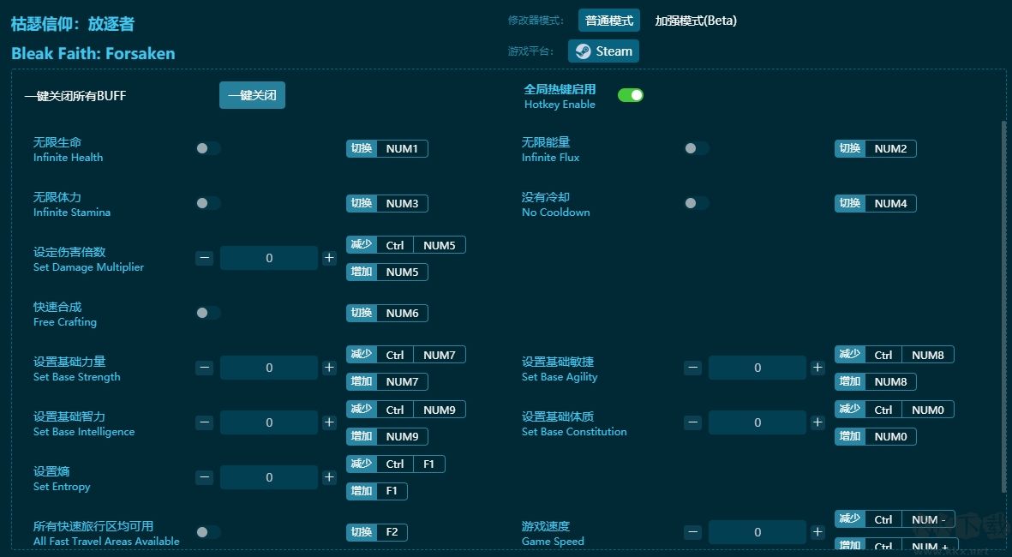The width and height of the screenshot is (1012, 557).
Task: Click Ctrl NUM8 decrease agility hotkey
Action: coord(895,355)
